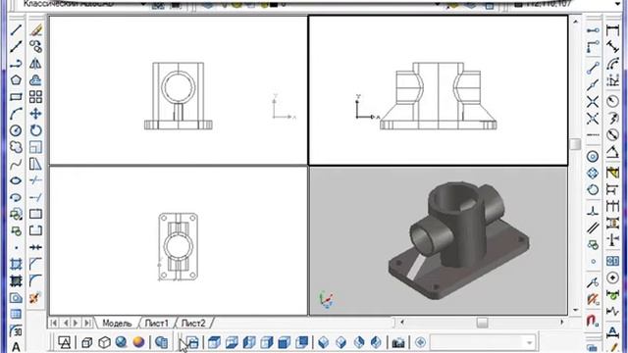Switch to the Модель tab

point(117,323)
